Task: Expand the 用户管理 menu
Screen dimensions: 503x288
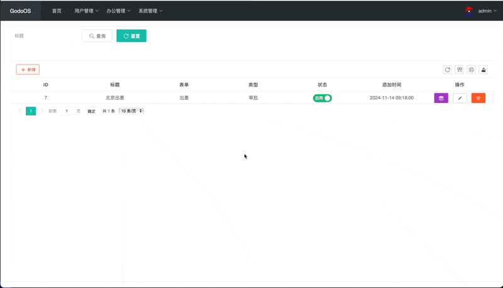Action: coord(86,11)
